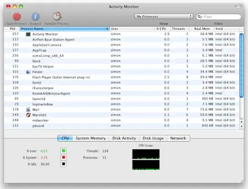Click the % Idle value 90.00
248x189 pixels.
(x=45, y=164)
